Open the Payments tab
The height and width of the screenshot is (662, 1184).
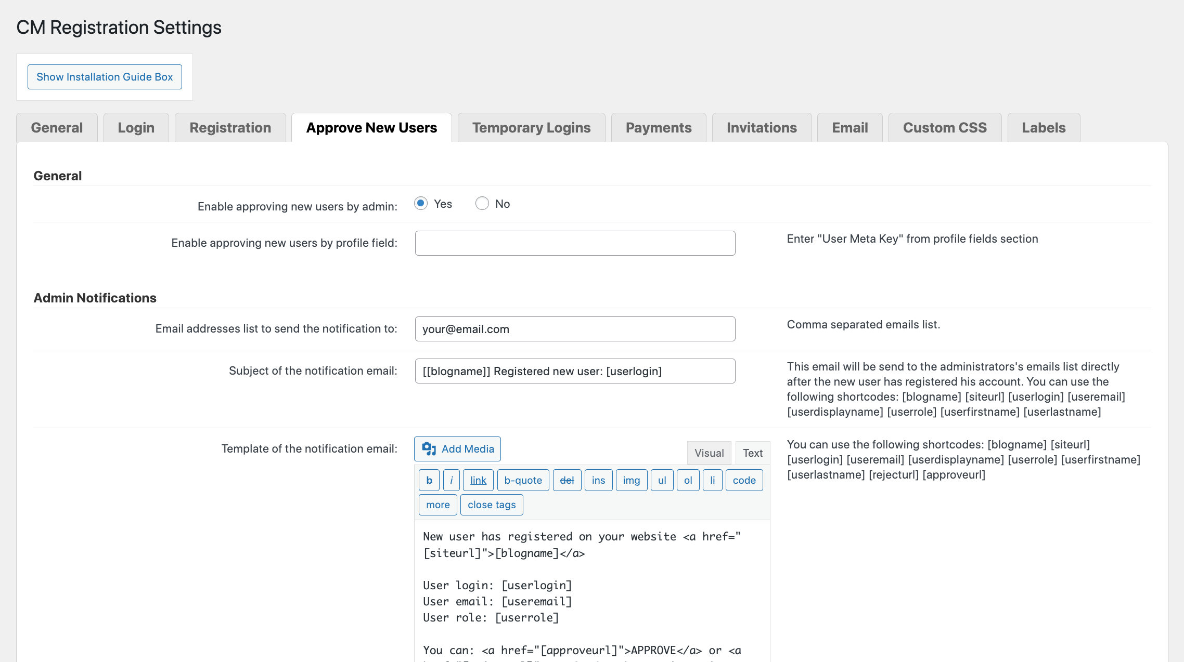659,128
